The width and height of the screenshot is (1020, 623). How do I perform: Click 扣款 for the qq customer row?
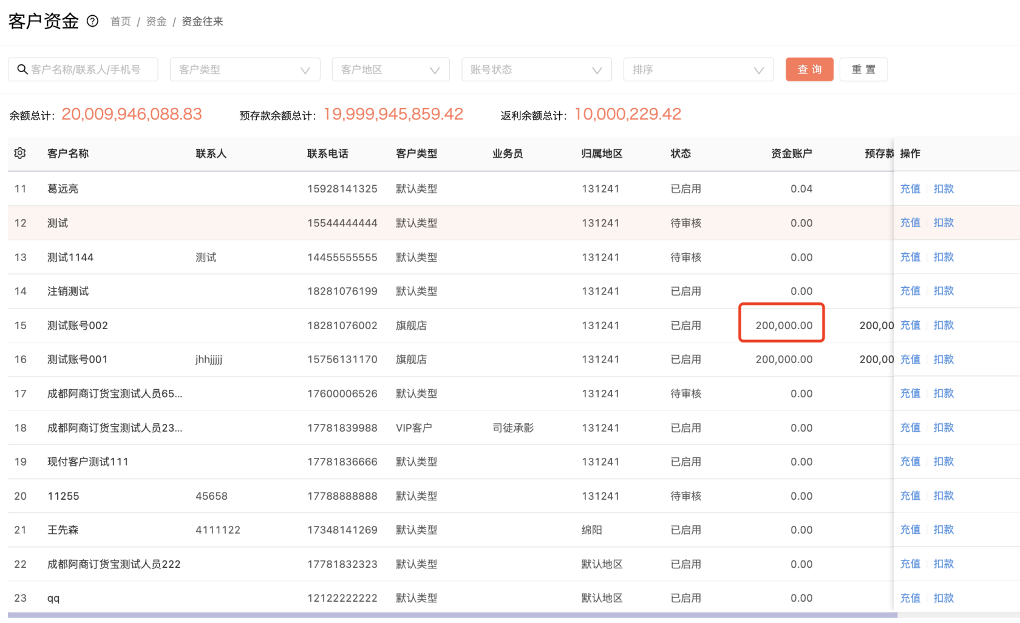click(x=943, y=597)
